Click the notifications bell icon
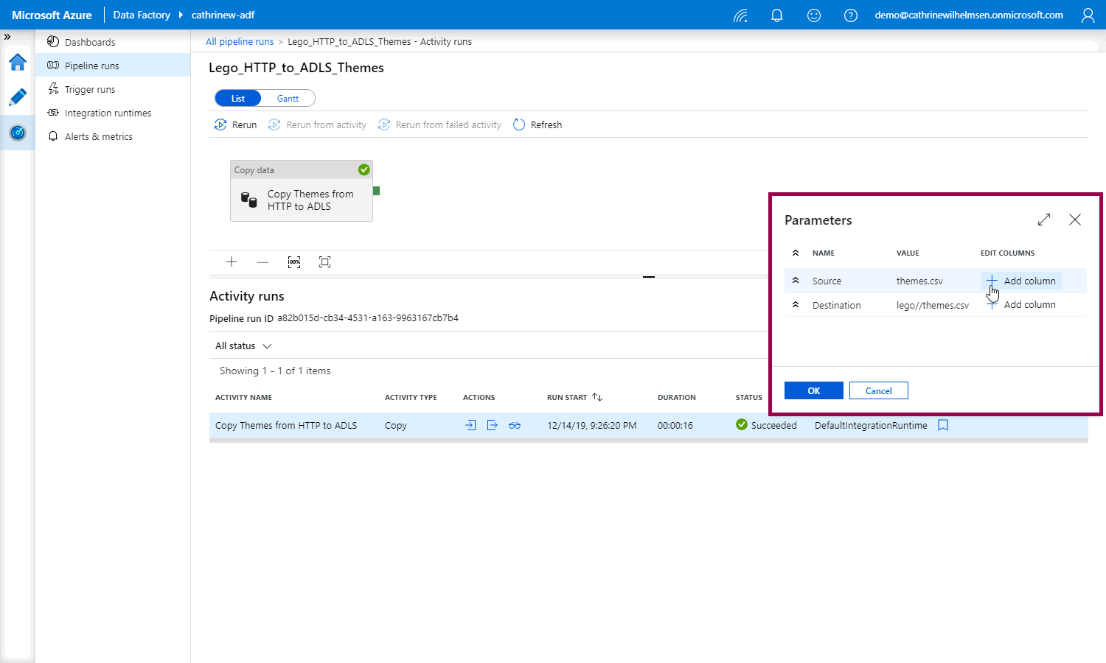1106x663 pixels. [x=776, y=15]
